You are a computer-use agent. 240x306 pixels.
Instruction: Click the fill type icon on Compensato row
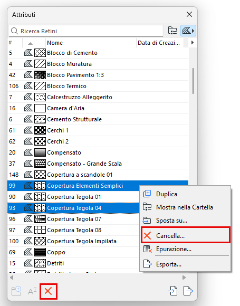point(28,152)
